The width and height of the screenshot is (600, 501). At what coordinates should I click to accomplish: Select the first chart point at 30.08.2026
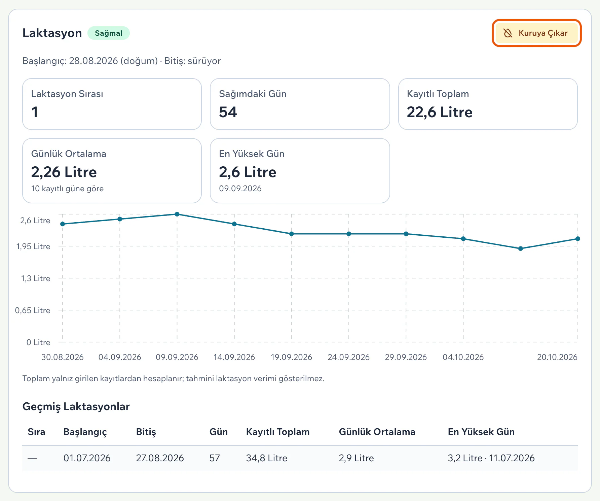[x=63, y=224]
